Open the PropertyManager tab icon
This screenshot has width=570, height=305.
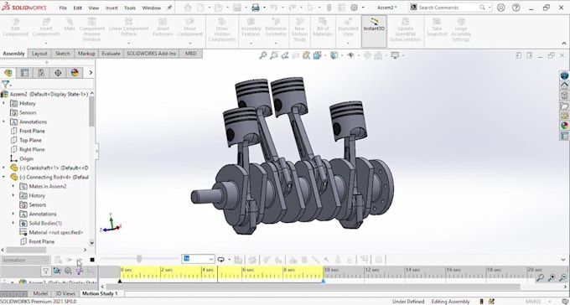pyautogui.click(x=24, y=73)
